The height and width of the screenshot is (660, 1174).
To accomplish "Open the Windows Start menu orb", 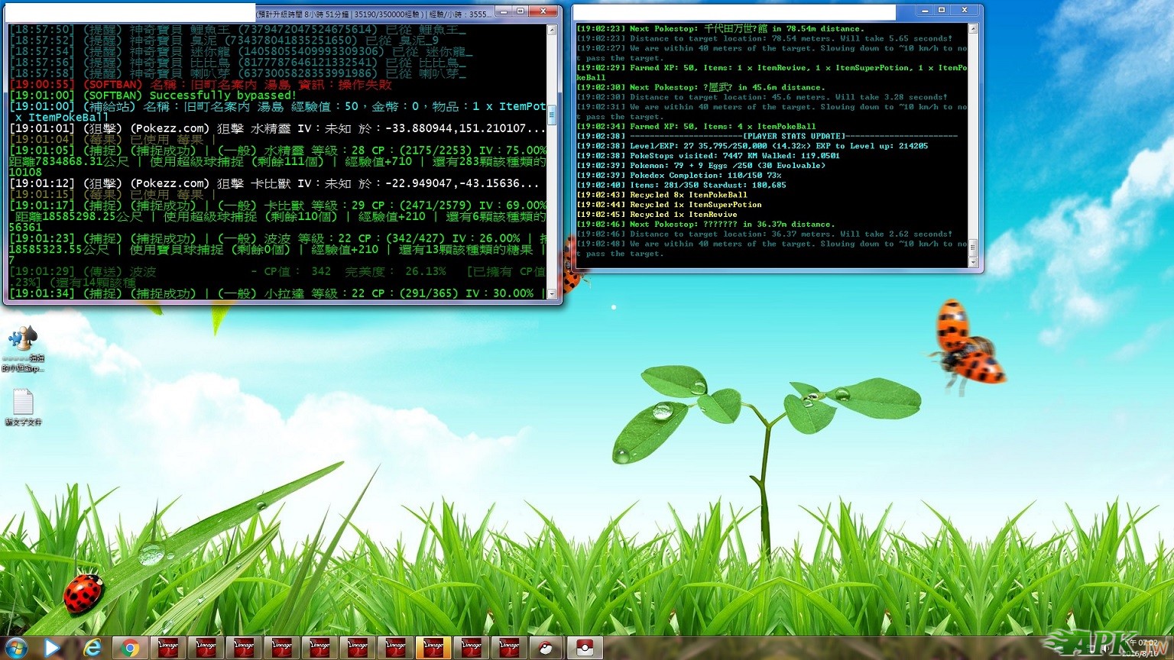I will coord(16,648).
